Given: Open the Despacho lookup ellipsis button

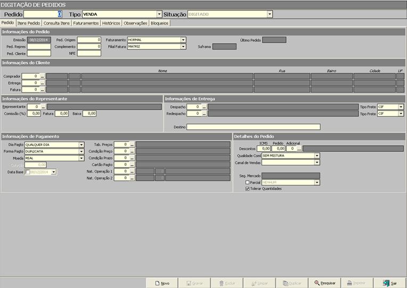Looking at the screenshot, I should click(x=204, y=106).
